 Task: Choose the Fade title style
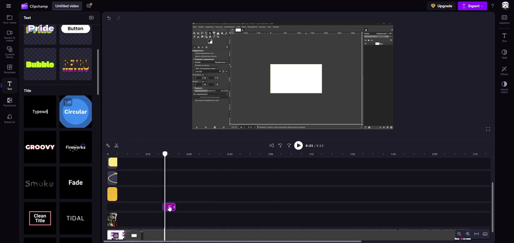[x=76, y=183]
